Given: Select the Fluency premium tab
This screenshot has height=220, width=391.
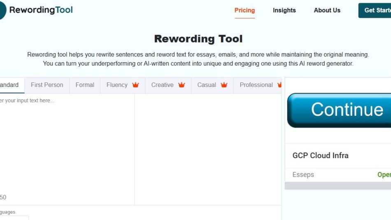Looking at the screenshot, I should coord(122,85).
